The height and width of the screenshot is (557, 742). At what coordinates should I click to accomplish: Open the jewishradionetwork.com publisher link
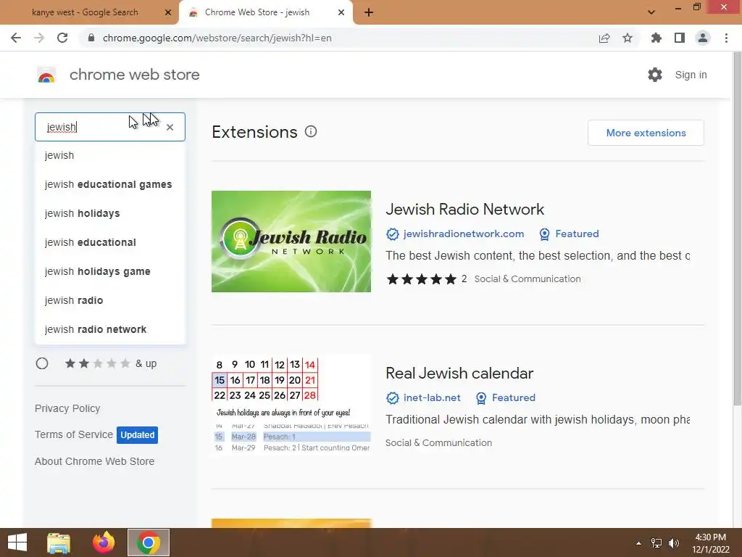coord(463,234)
